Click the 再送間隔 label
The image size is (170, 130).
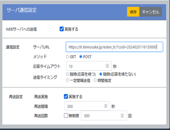[x=41, y=106]
